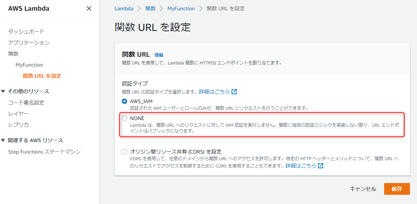
Task: Open Step Functions ステートマシン in the sidebar
Action: tap(44, 152)
